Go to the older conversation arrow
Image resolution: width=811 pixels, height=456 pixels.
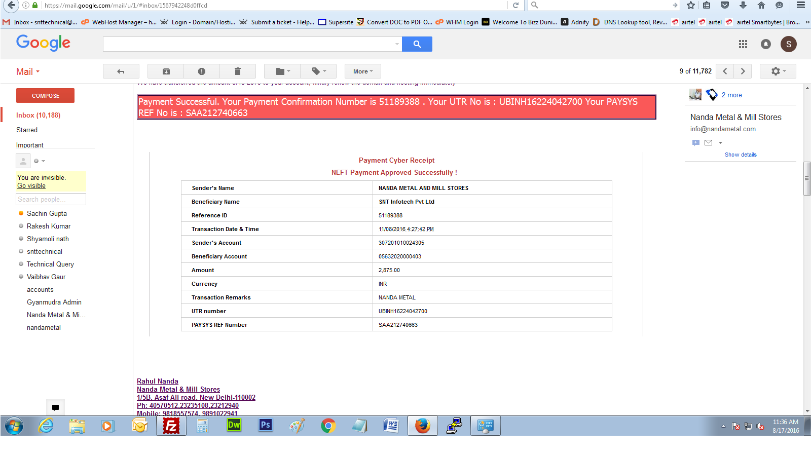[x=743, y=71]
